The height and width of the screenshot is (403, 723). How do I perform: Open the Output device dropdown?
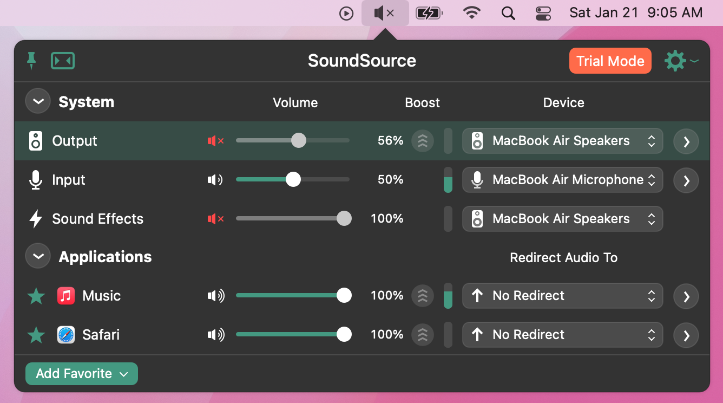pyautogui.click(x=563, y=141)
